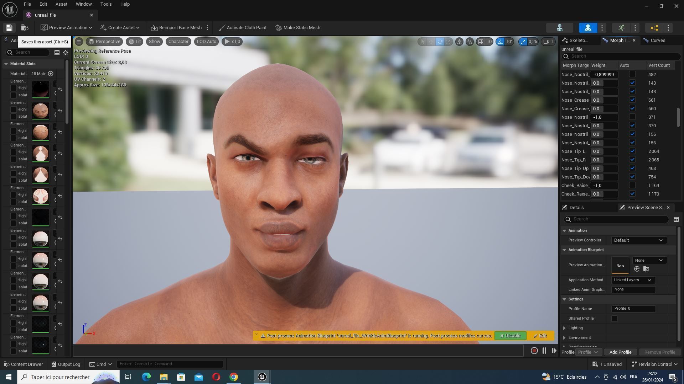
Task: Enable Auto checkbox for Cheek_Raise weight -1,0
Action: pos(632,185)
